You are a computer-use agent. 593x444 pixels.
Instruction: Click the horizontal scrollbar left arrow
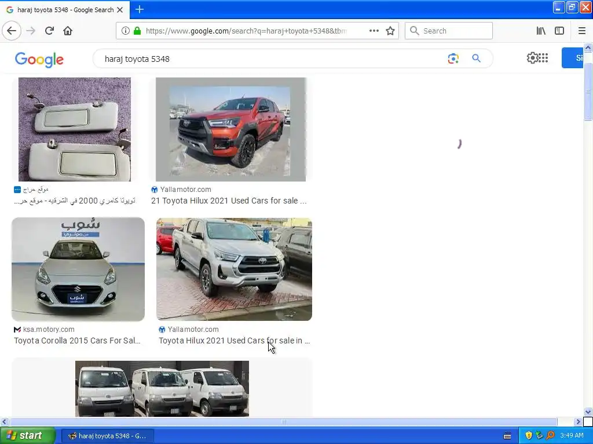pos(4,421)
